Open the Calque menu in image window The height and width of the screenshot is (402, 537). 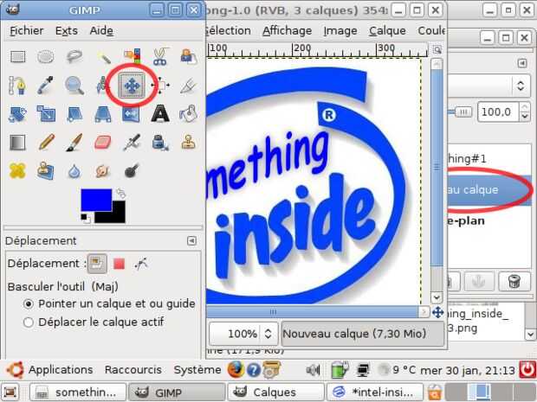click(x=387, y=30)
